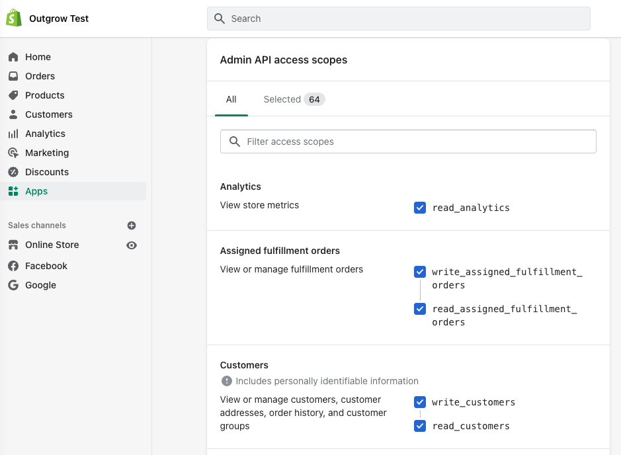Switch to the Selected tab
This screenshot has height=455, width=621.
point(294,99)
